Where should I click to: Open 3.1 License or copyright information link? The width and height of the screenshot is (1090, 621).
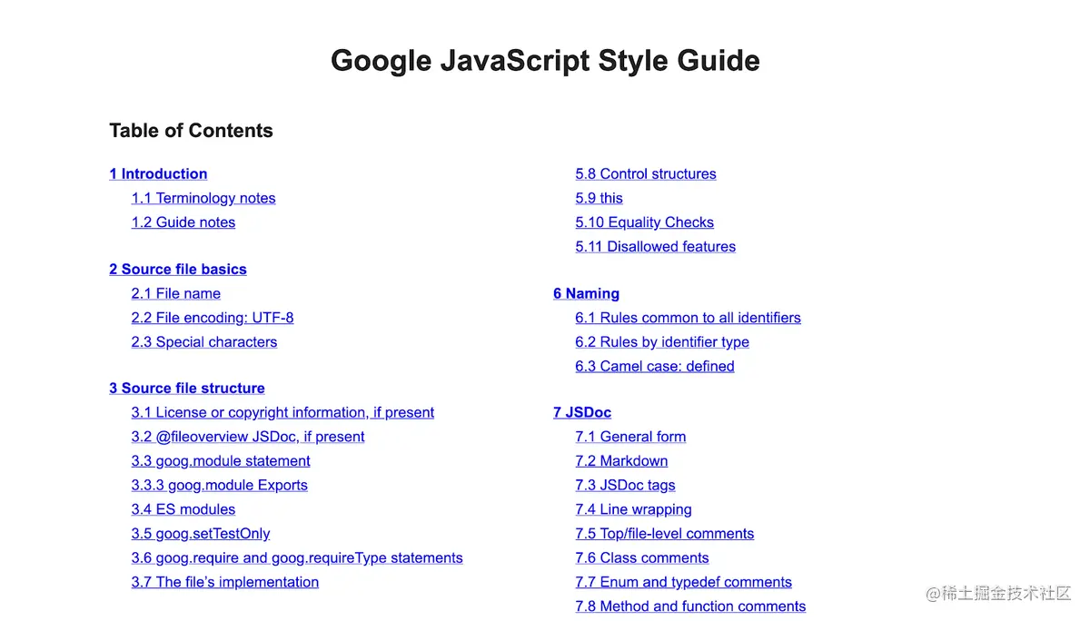coord(282,412)
